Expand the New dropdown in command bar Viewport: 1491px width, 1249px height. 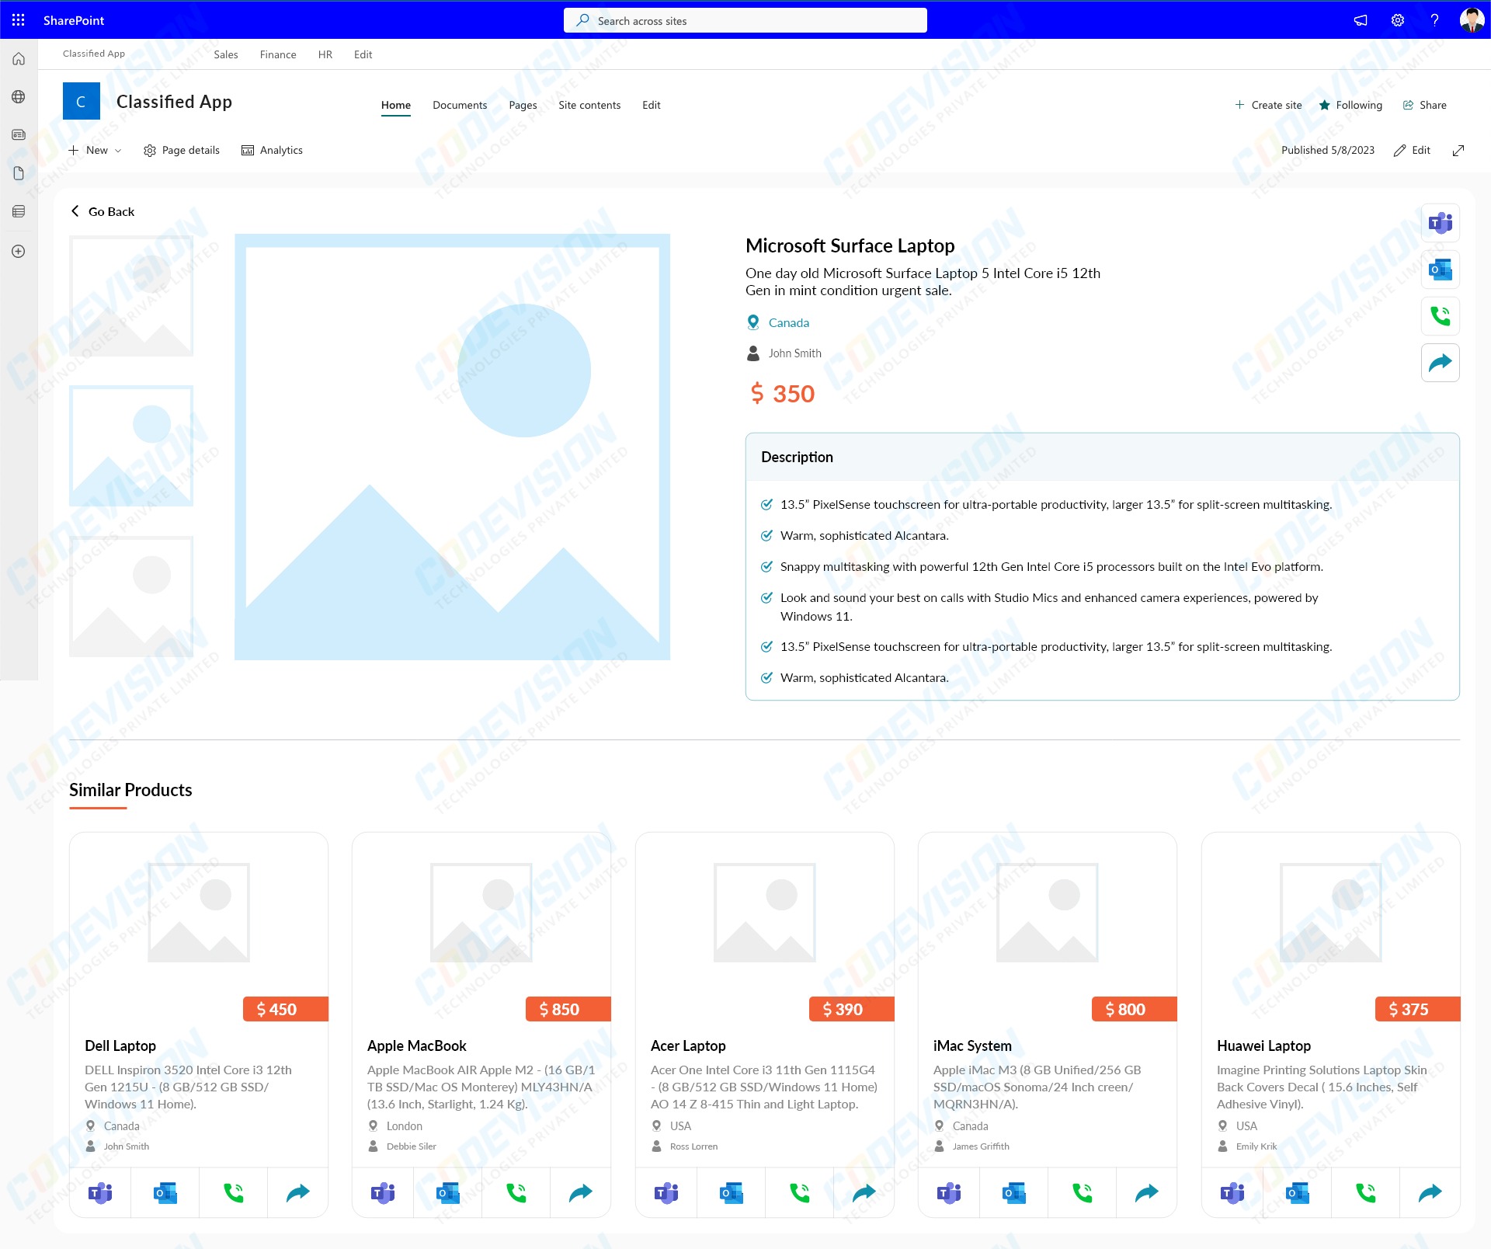click(96, 151)
